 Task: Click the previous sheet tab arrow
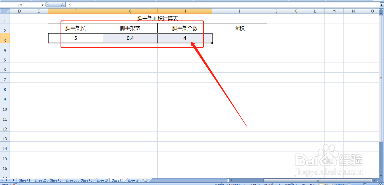(6, 180)
